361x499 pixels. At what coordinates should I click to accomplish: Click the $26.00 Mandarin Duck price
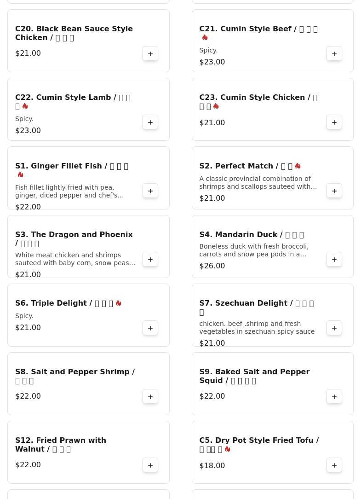pyautogui.click(x=212, y=266)
